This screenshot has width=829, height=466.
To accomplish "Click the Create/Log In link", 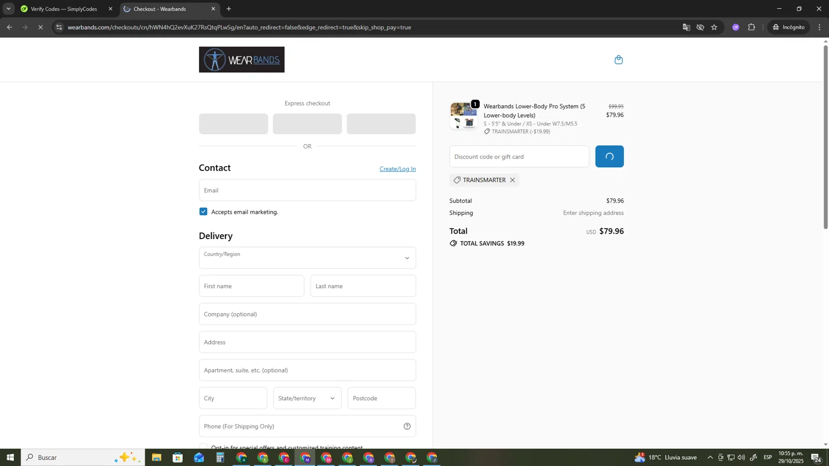I will point(397,169).
